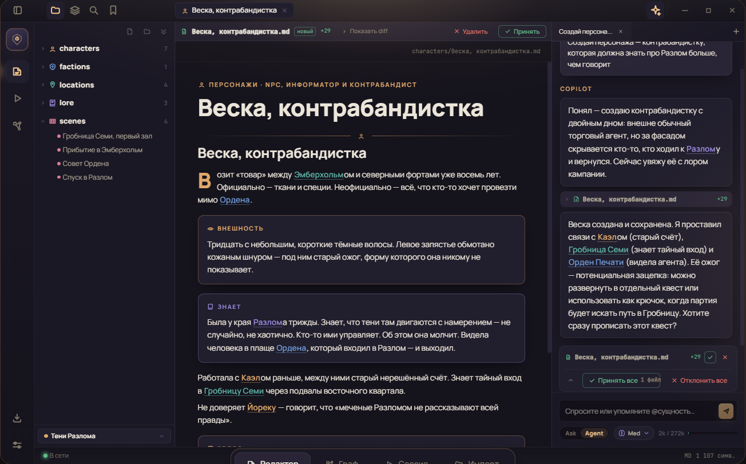This screenshot has width=746, height=464.
Task: Reject the Веска file change cross
Action: click(x=725, y=357)
